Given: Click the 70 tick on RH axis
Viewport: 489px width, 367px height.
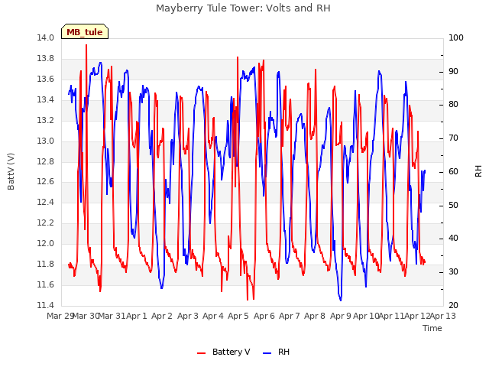Looking at the screenshot, I should tap(453, 138).
